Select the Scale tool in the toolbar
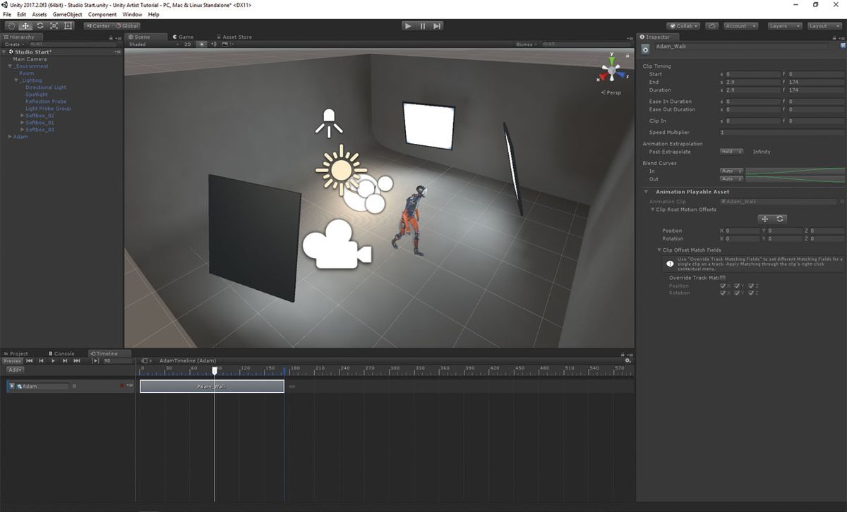Viewport: 847px width, 512px height. pos(54,25)
